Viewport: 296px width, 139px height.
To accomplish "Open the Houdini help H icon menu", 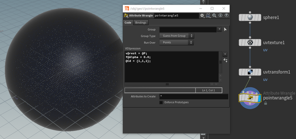I will pyautogui.click(x=208, y=15).
